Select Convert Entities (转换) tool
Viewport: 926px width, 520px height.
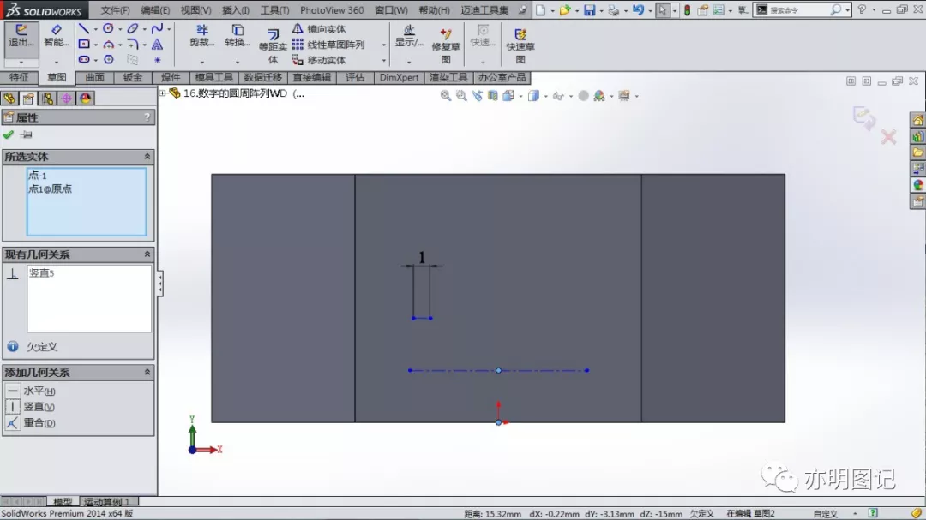click(x=238, y=36)
